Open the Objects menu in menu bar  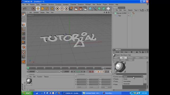32,4
